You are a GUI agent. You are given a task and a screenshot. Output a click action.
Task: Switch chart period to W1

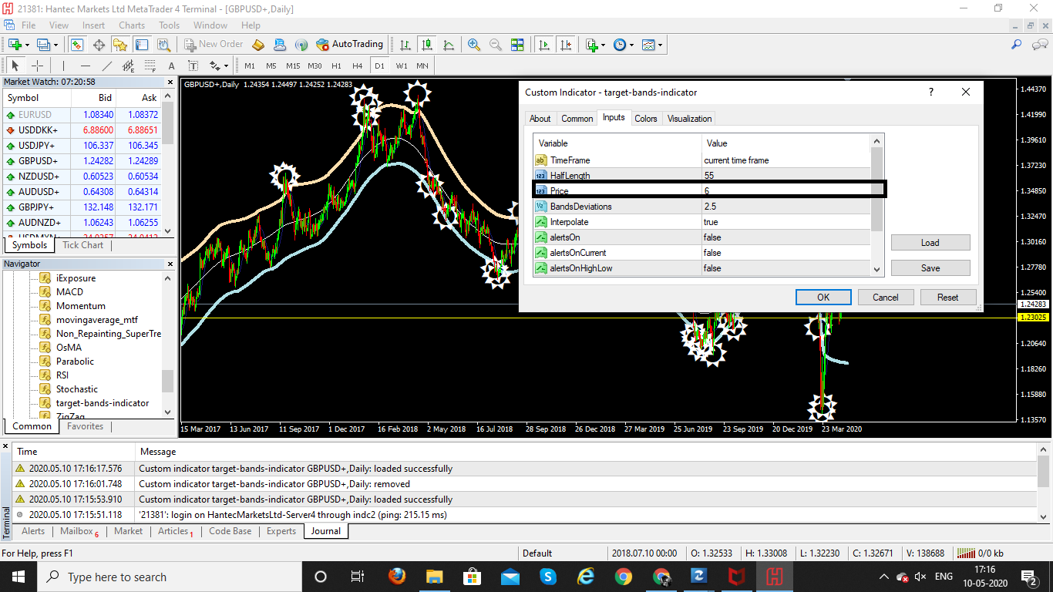tap(402, 66)
